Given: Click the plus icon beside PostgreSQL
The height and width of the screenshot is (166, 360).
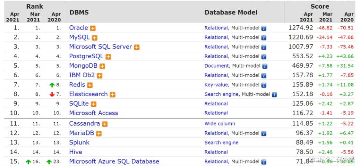Looking at the screenshot, I should pyautogui.click(x=108, y=56).
